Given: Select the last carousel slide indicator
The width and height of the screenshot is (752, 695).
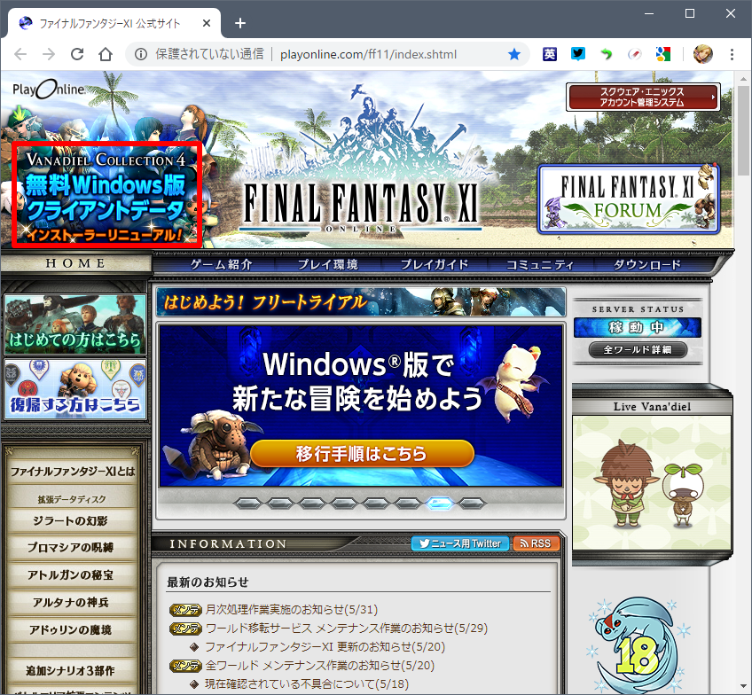Looking at the screenshot, I should pyautogui.click(x=472, y=503).
